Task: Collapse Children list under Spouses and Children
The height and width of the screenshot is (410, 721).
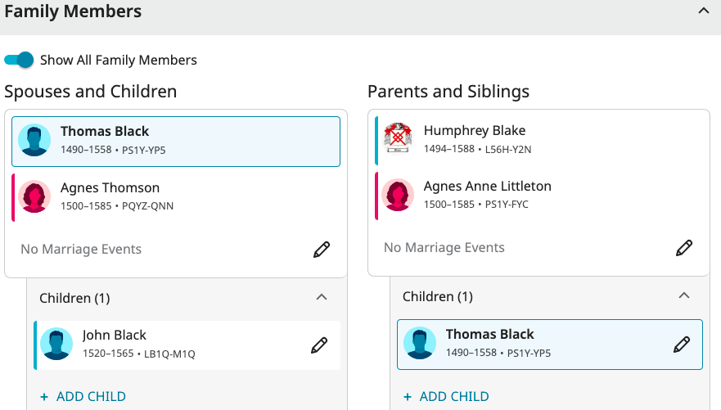Action: tap(322, 297)
